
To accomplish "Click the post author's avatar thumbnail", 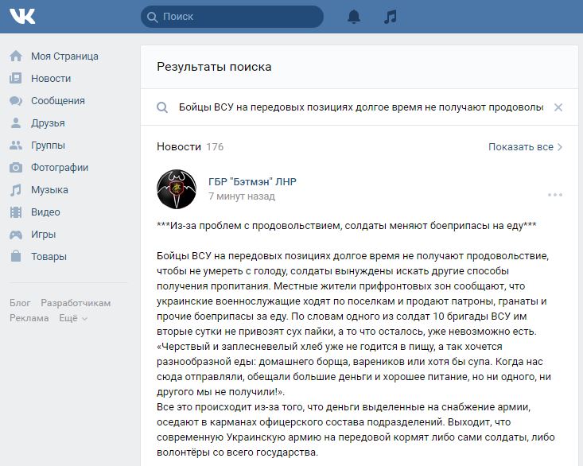I will point(177,188).
